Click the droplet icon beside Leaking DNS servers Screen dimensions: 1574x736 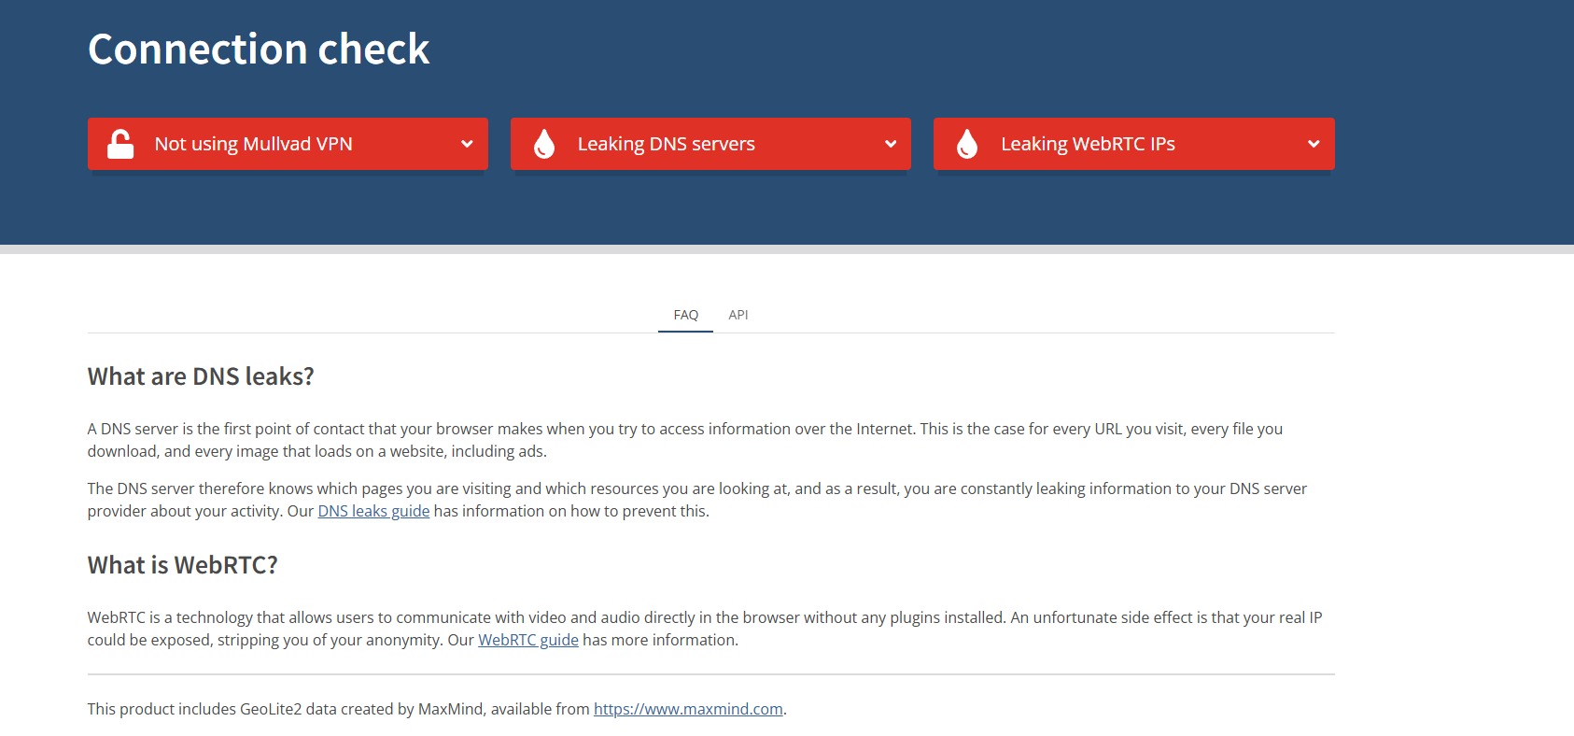(x=544, y=144)
